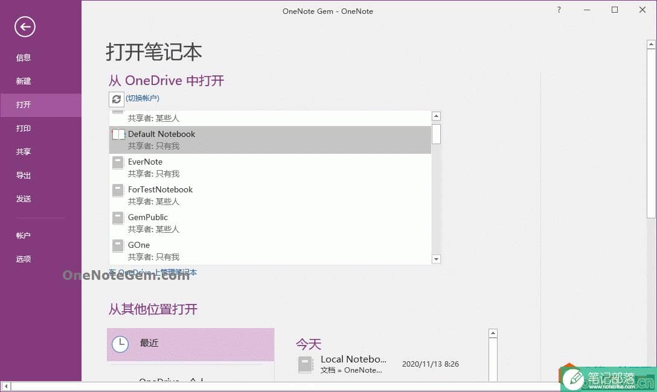Click the page vertical scrollbar thumb
657x392 pixels.
[651, 133]
